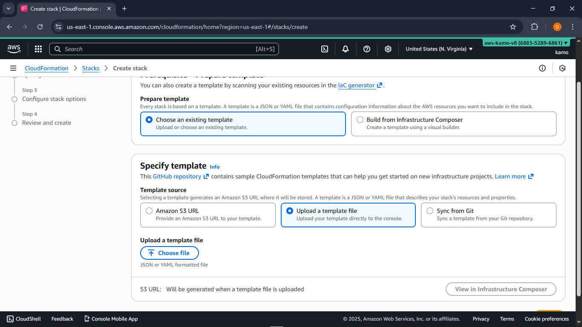Open the AWS services grid menu
This screenshot has height=327, width=582.
(x=38, y=49)
